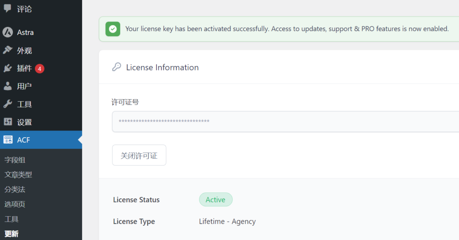Open 选项页 in the ACF submenu

[x=15, y=204]
